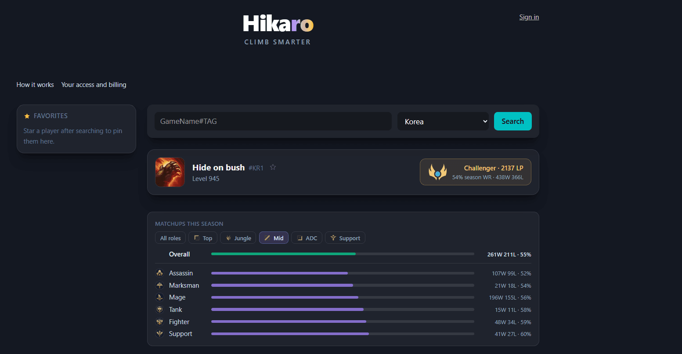The width and height of the screenshot is (682, 354).
Task: Click the Search button
Action: [x=512, y=121]
